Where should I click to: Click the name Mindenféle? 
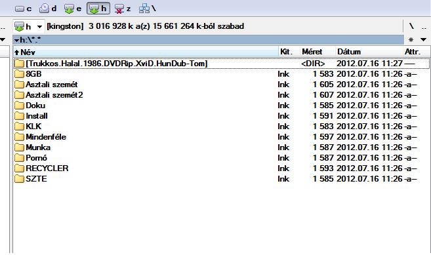click(x=46, y=136)
